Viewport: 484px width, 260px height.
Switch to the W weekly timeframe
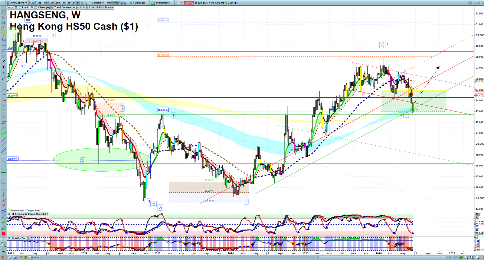(x=78, y=3)
